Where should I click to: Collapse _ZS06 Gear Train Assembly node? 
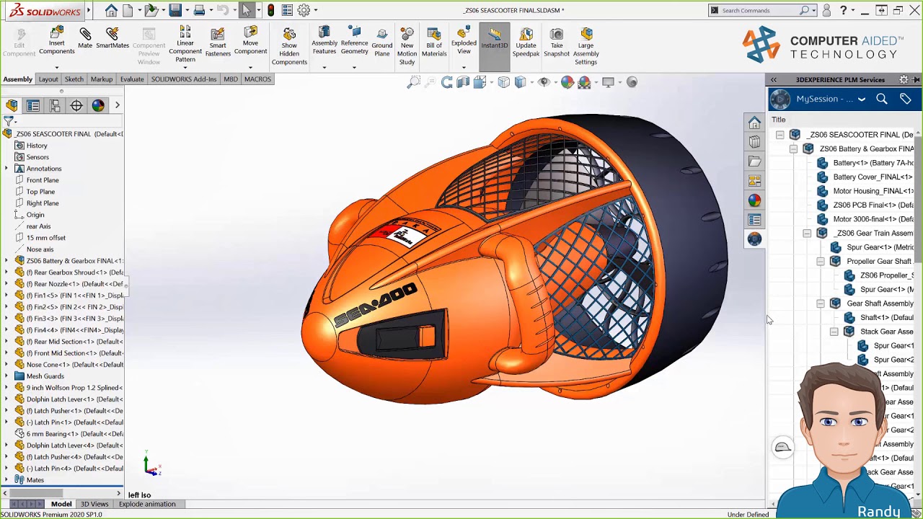pyautogui.click(x=807, y=234)
